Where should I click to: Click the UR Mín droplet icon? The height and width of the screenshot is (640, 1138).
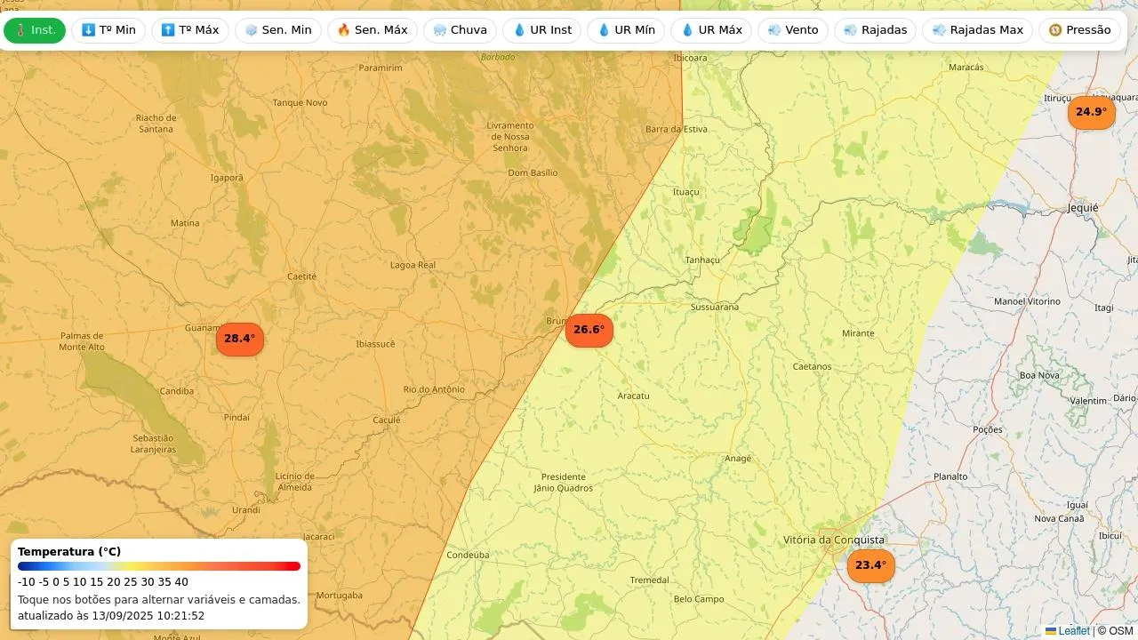tap(604, 30)
